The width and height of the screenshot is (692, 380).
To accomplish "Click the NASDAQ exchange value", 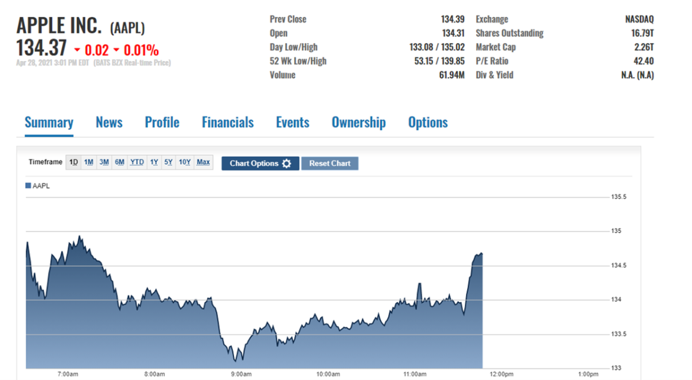I will (x=640, y=20).
